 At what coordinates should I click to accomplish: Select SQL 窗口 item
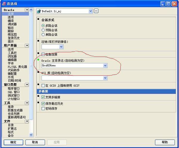pyautogui.click(x=14, y=92)
